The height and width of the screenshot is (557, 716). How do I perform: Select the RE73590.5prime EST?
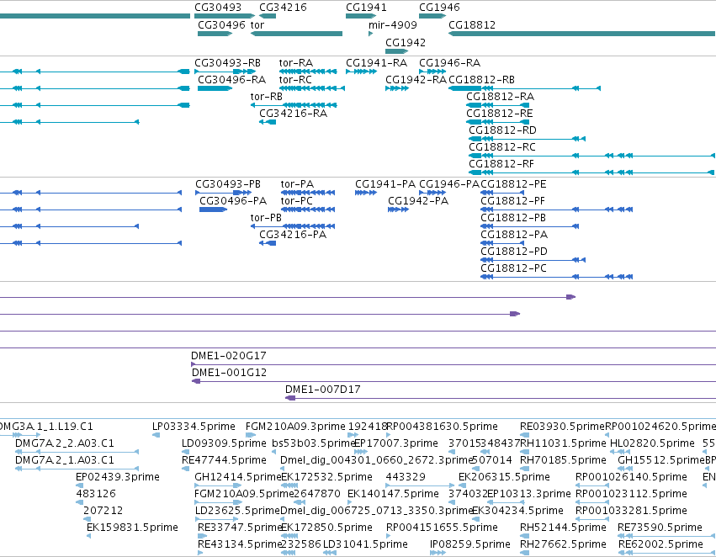[666, 536]
